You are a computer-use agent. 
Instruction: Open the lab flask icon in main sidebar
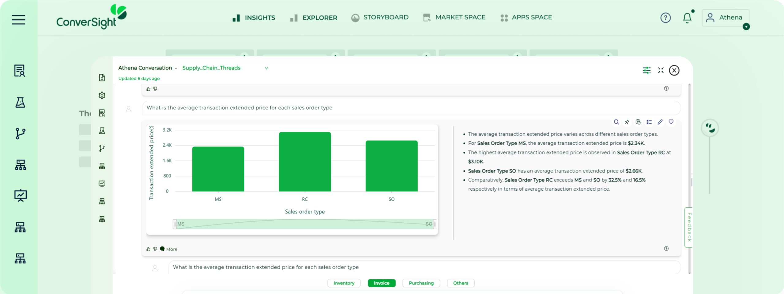click(20, 102)
